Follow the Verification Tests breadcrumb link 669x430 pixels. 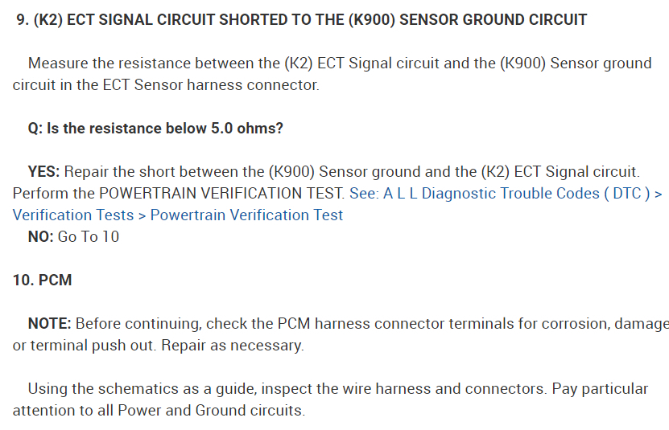coord(73,215)
